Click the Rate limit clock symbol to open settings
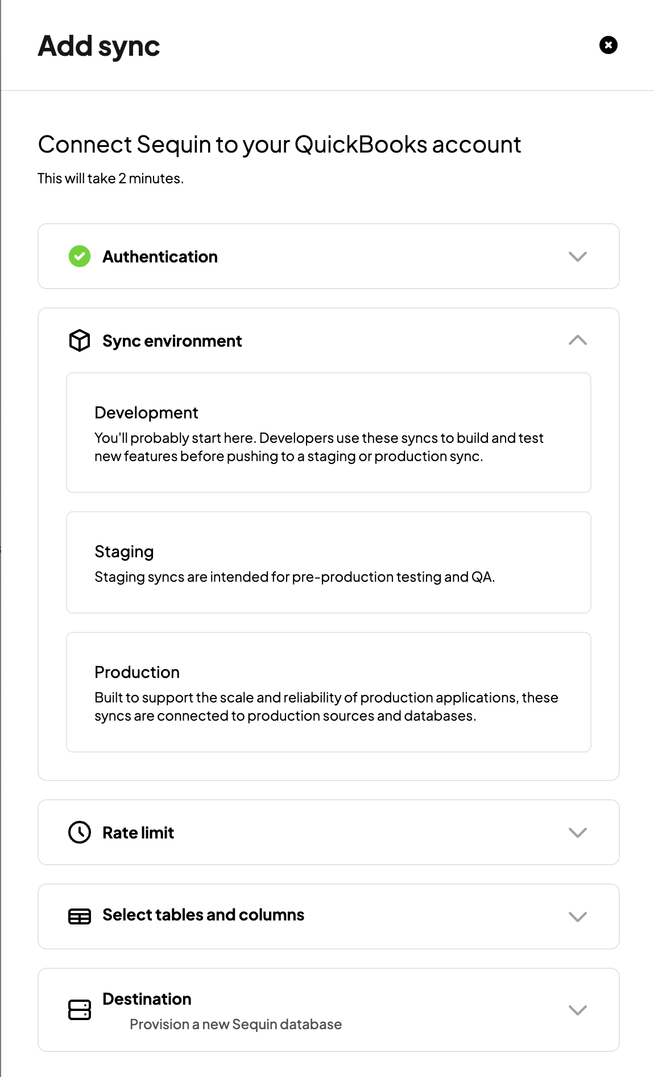This screenshot has width=654, height=1077. click(79, 833)
